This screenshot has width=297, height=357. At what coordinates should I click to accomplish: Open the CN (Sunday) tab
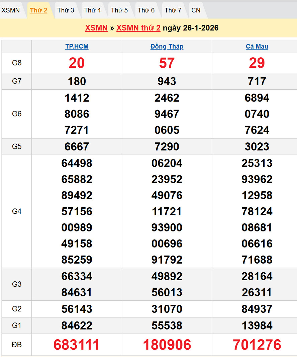point(196,10)
